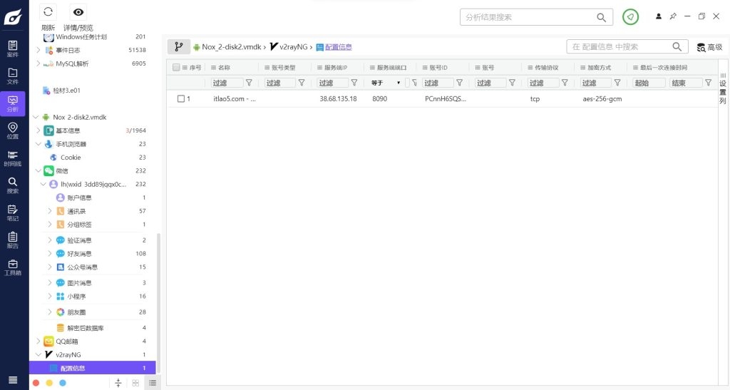Switch to list view at panel bottom

click(152, 383)
